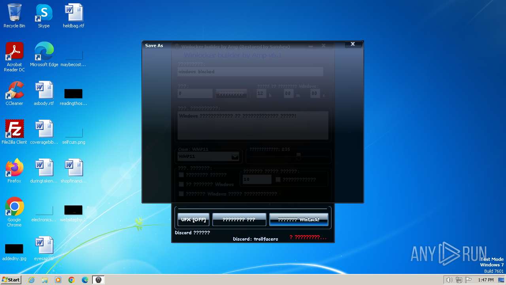Launch Firefox from the desktop
Viewport: 506px width, 285px height.
coord(14,171)
